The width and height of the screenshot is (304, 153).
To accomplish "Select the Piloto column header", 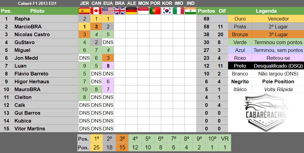I will [37, 11].
